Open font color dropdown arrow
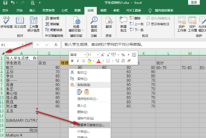The height and width of the screenshot is (138, 206). tap(103, 61)
